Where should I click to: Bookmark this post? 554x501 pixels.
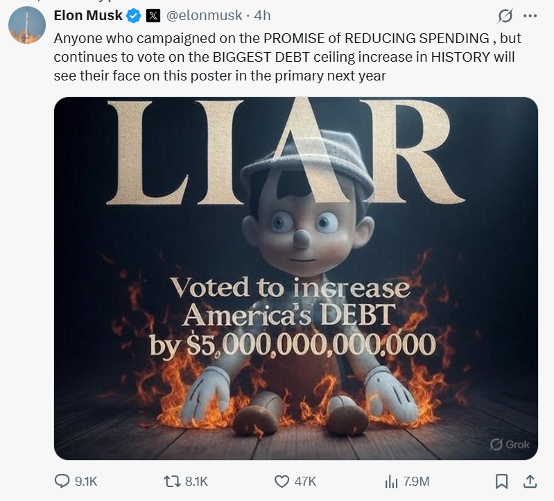(502, 481)
